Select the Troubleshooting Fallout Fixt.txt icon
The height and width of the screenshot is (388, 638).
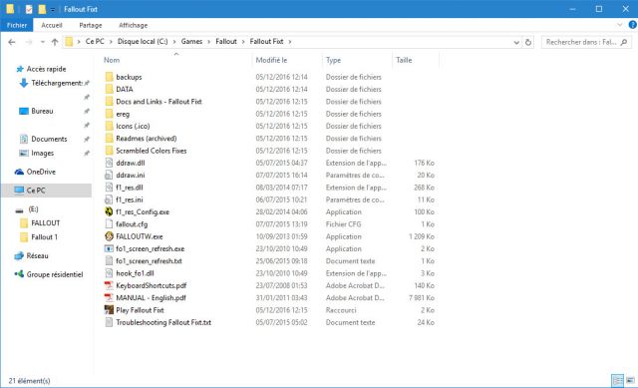109,322
